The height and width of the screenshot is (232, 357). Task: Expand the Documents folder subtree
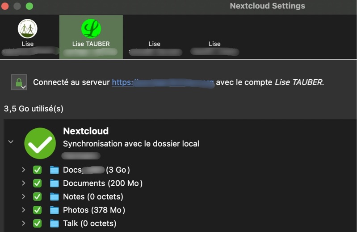coord(23,183)
